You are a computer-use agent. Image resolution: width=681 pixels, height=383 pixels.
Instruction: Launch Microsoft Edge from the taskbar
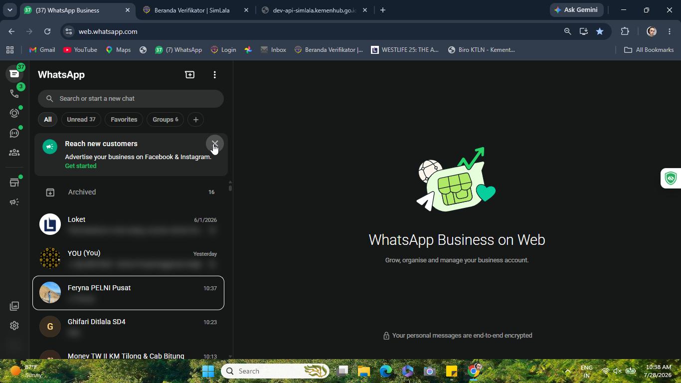(x=386, y=371)
